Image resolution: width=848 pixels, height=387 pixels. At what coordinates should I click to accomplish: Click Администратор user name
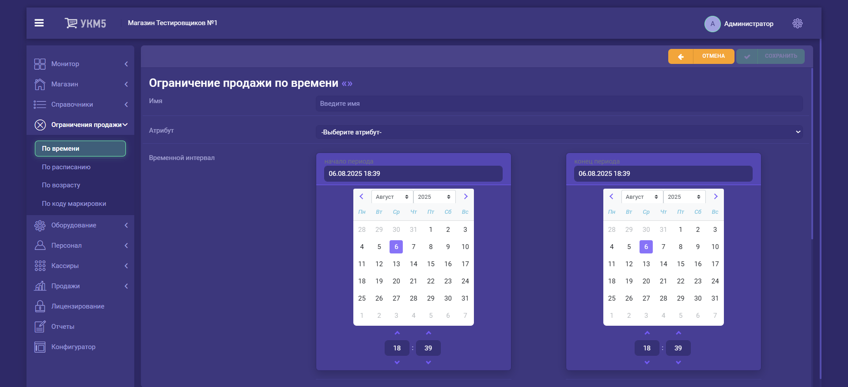[749, 24]
